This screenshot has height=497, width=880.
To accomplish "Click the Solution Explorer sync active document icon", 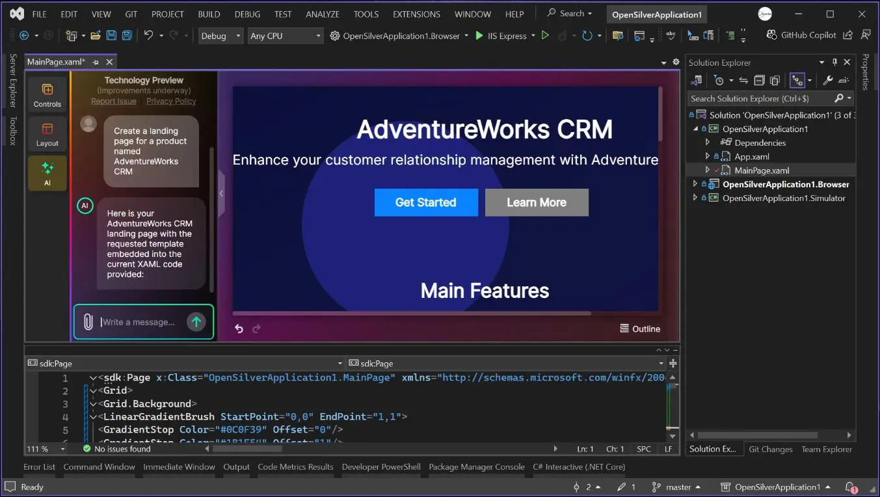I will (x=743, y=81).
